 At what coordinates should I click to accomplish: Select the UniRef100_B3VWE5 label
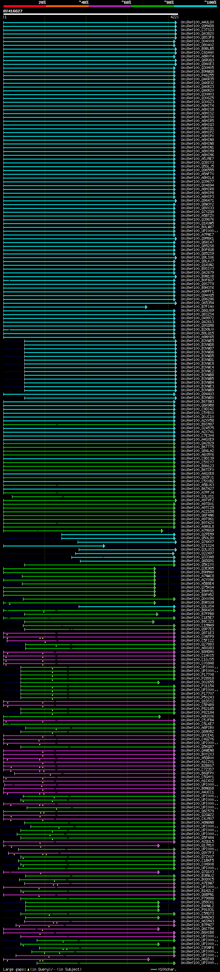click(x=197, y=341)
